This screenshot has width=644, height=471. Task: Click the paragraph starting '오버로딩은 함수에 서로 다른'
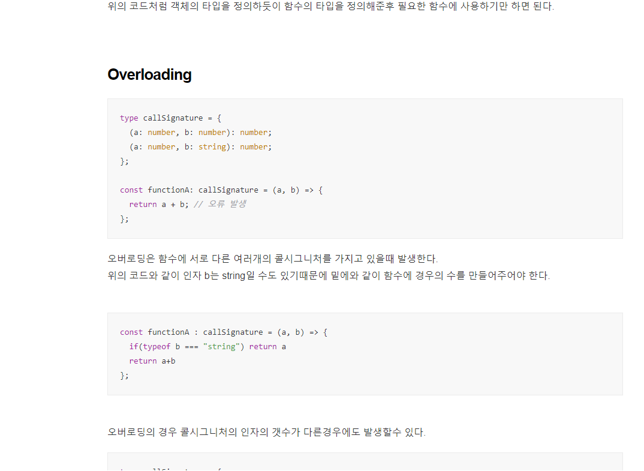273,259
